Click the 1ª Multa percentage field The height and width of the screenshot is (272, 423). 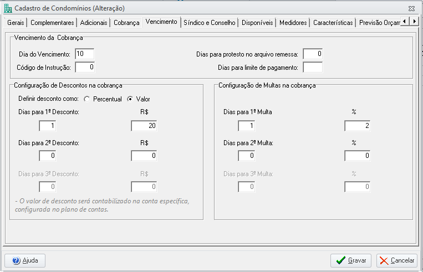(357, 126)
